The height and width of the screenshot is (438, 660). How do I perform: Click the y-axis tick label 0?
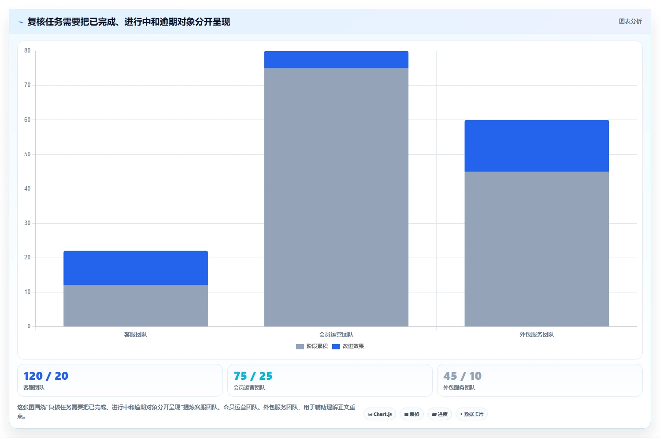[29, 326]
